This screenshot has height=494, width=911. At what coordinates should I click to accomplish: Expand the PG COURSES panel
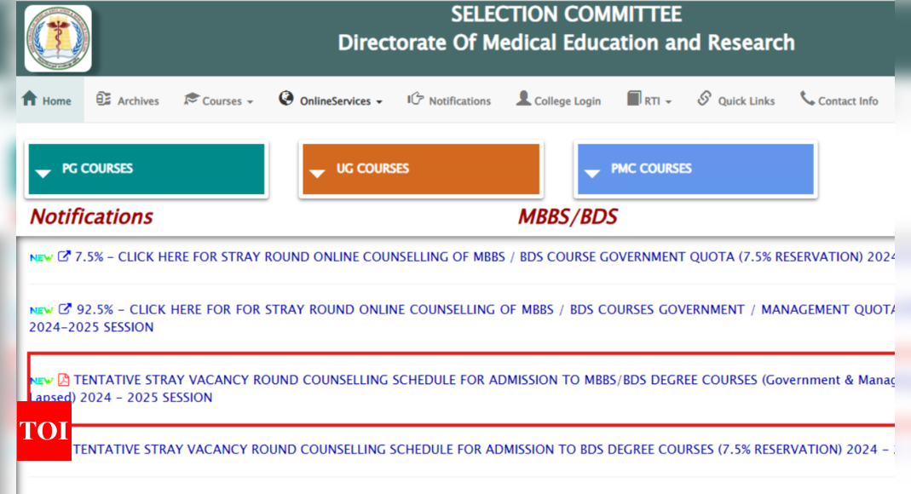pos(147,169)
